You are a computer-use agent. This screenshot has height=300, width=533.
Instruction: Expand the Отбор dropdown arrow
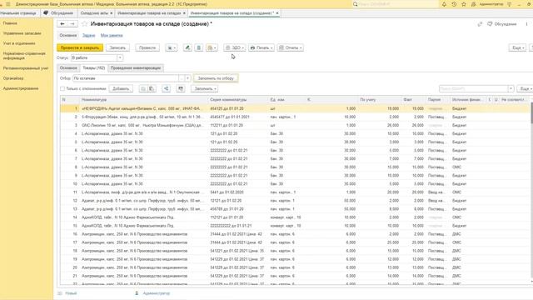point(187,78)
